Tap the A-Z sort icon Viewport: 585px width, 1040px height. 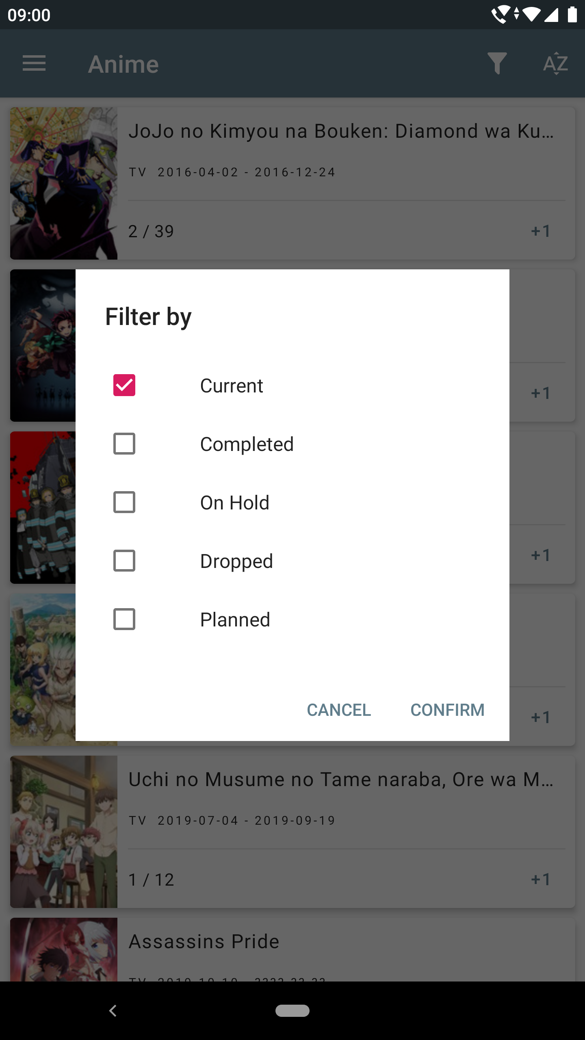pos(555,64)
